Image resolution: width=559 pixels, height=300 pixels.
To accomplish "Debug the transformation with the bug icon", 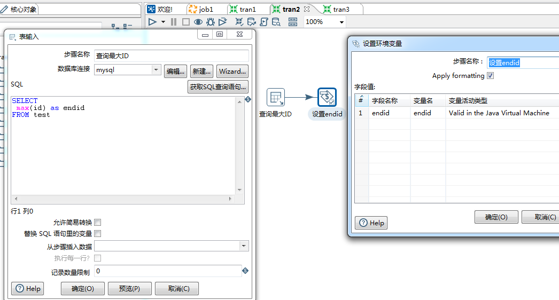I will 211,22.
